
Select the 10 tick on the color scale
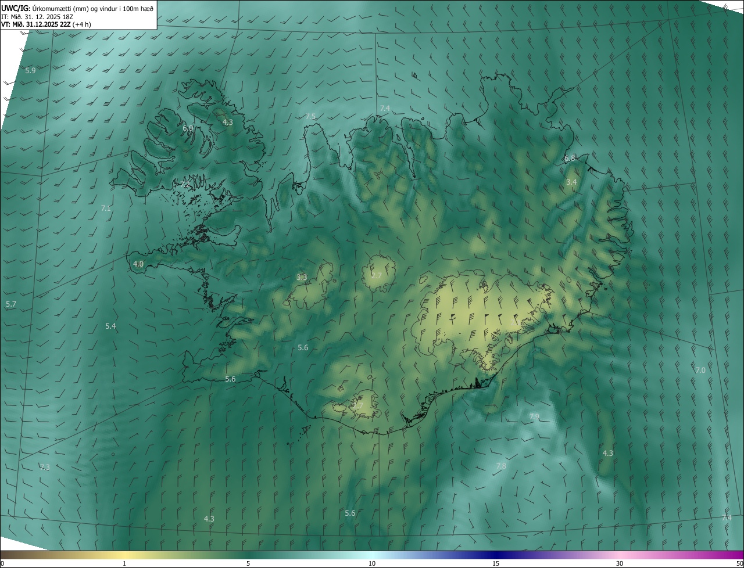pyautogui.click(x=372, y=564)
